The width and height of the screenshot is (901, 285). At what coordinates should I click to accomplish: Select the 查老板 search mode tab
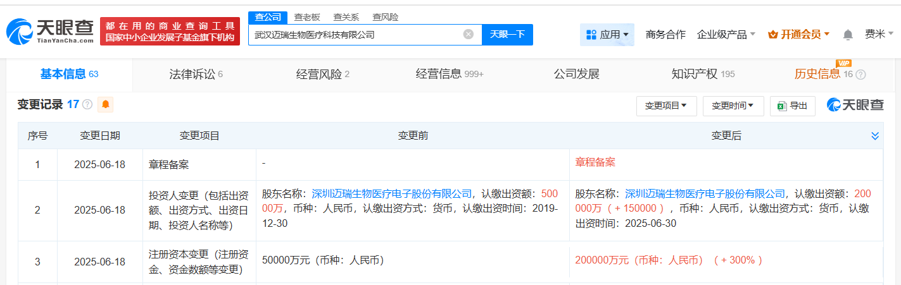click(x=307, y=17)
